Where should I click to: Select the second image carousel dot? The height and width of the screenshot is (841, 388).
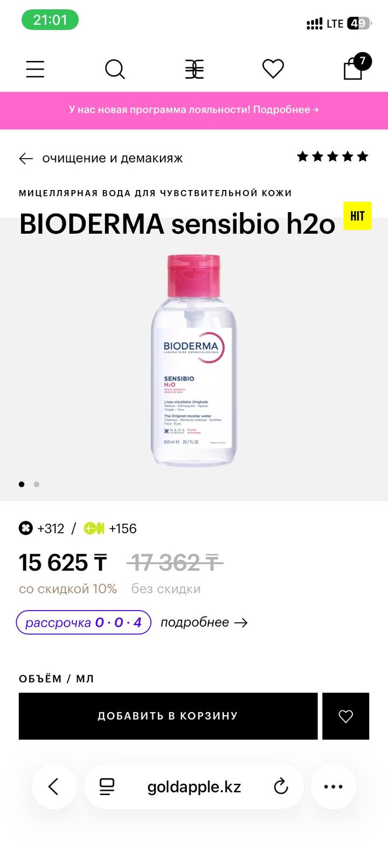[x=37, y=484]
